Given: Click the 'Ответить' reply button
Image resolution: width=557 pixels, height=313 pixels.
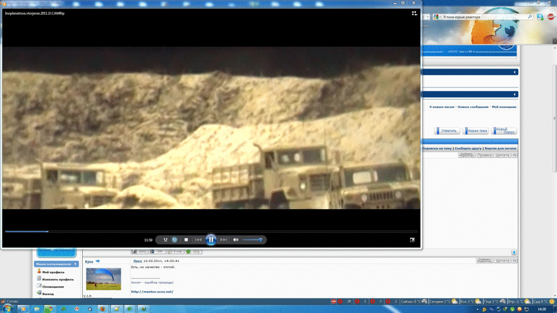Looking at the screenshot, I should coord(447,130).
